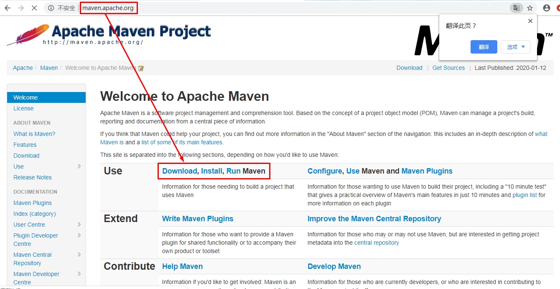Click the 'what Maven is' inline link
The width and height of the screenshot is (560, 289).
[541, 134]
